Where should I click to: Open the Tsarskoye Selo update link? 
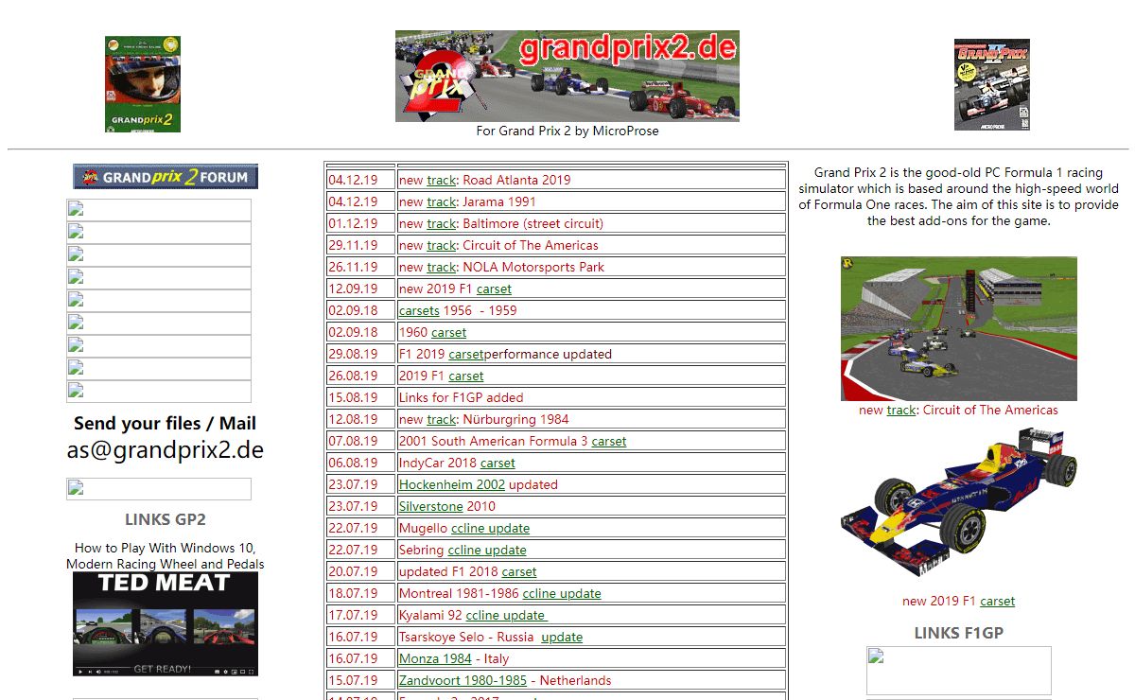point(562,637)
